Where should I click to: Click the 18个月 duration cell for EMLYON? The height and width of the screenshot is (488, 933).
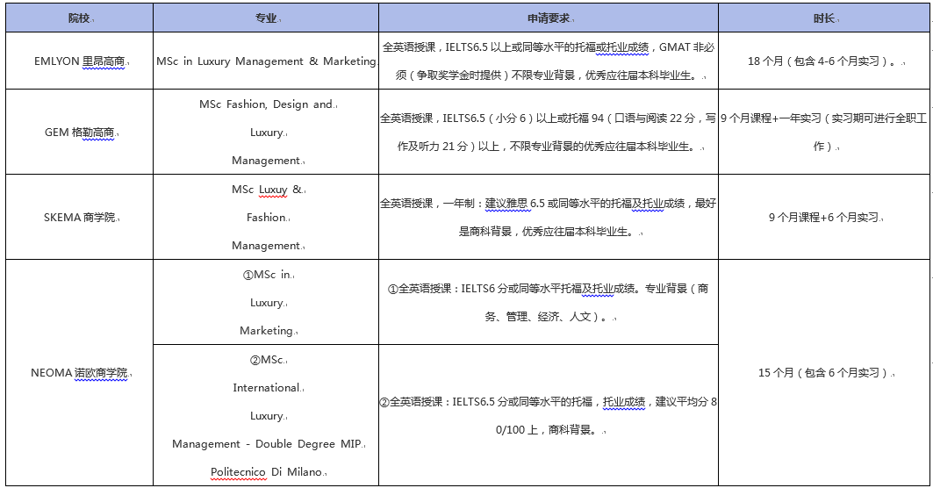point(822,61)
